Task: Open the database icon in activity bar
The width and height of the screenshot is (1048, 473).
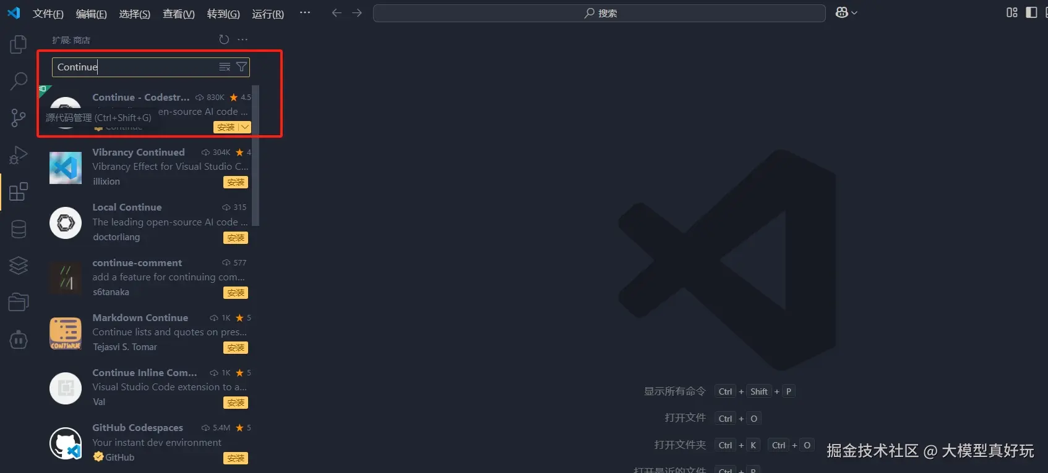Action: 19,228
